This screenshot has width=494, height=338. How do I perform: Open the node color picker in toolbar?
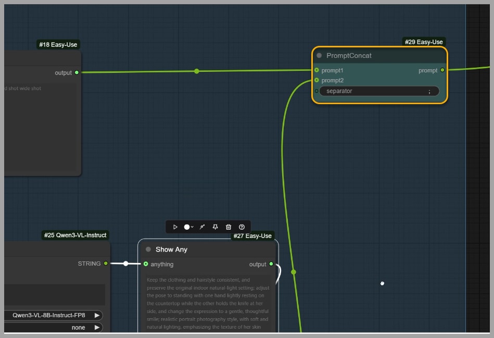188,227
